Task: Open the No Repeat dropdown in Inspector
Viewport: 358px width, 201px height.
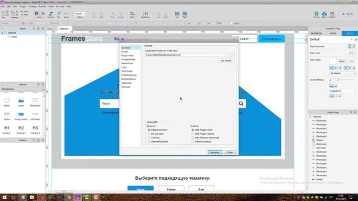Action: [x=343, y=73]
